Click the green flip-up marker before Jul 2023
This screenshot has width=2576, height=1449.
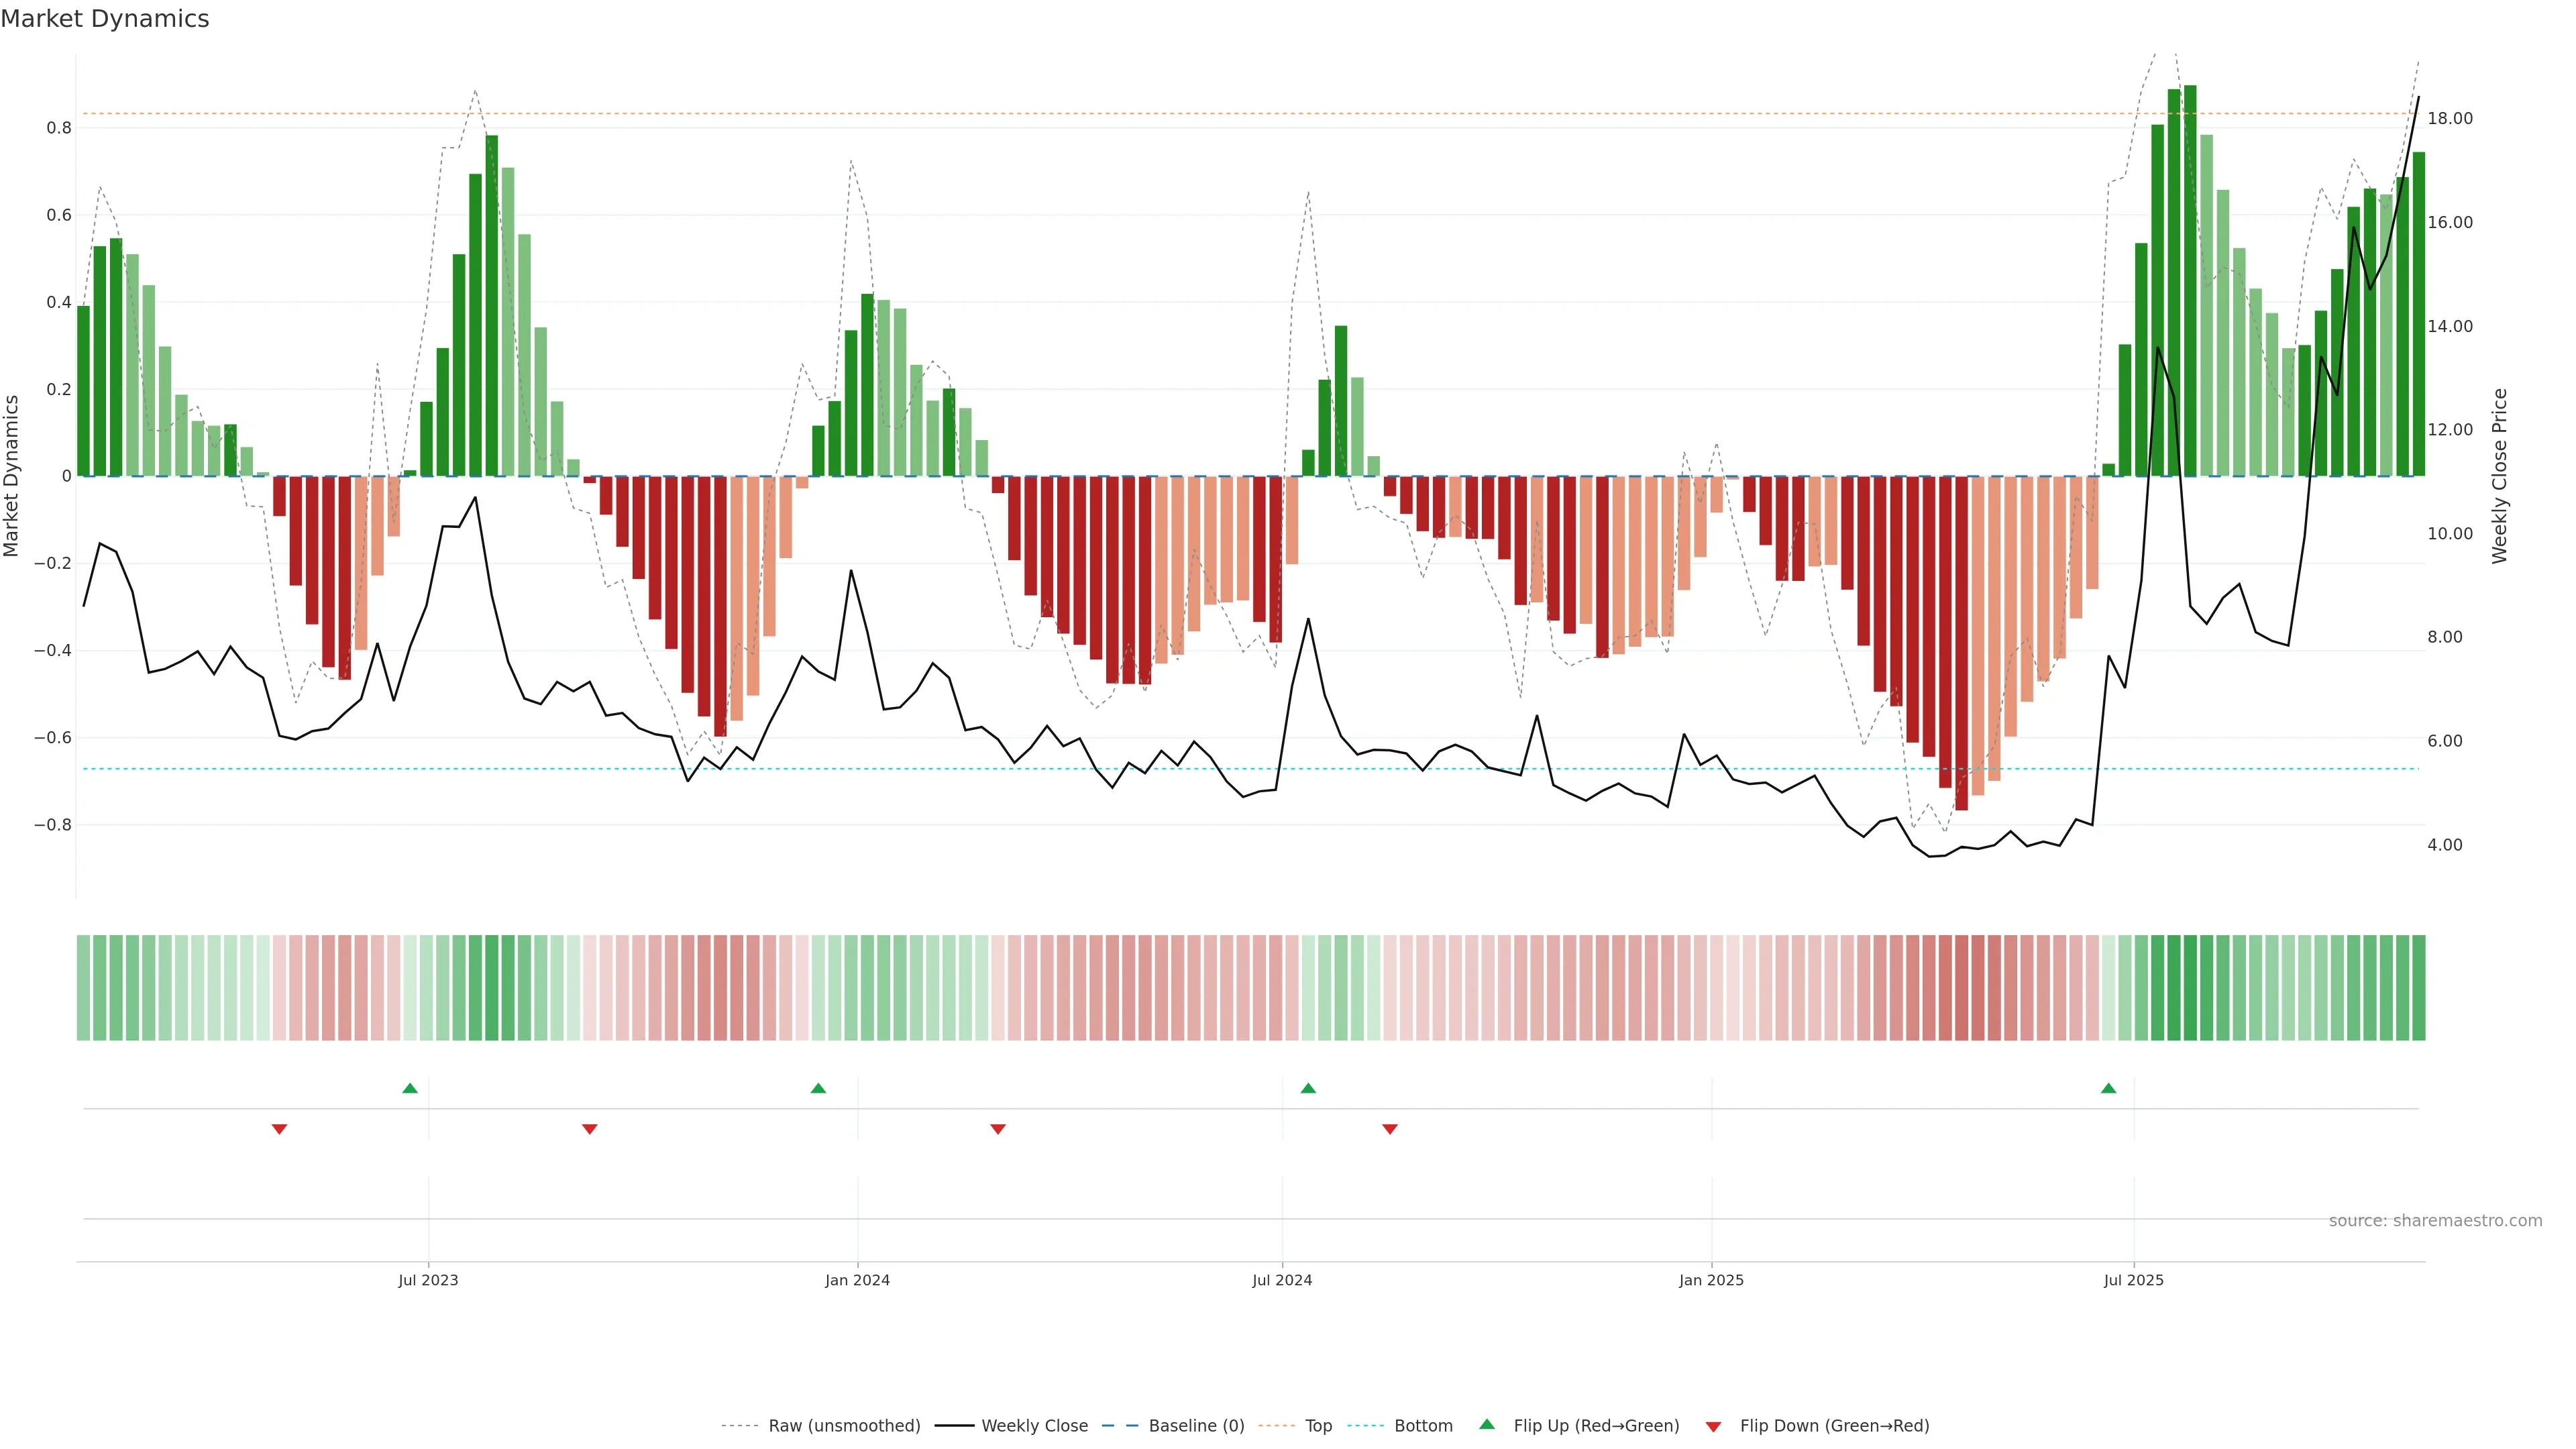(410, 1088)
